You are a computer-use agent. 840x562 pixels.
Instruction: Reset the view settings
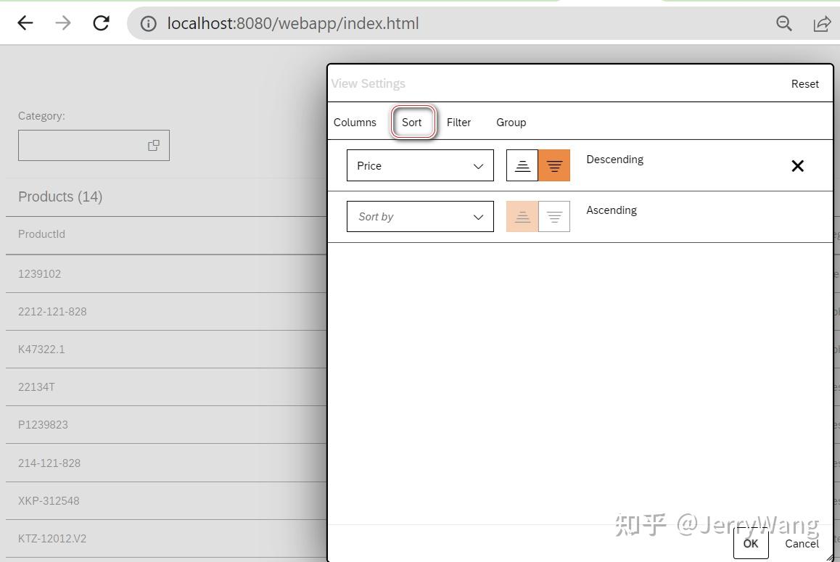[x=804, y=83]
